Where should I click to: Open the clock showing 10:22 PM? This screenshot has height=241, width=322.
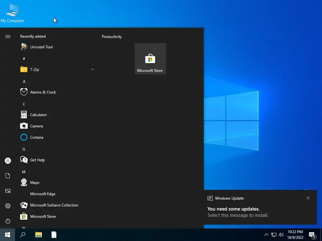click(x=295, y=235)
